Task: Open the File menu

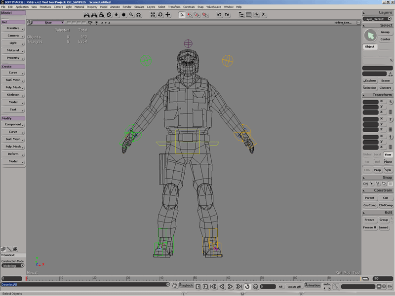Action: click(3, 7)
